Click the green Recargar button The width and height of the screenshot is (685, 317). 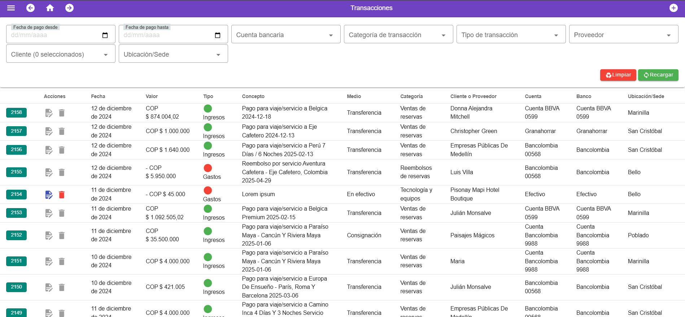[658, 75]
